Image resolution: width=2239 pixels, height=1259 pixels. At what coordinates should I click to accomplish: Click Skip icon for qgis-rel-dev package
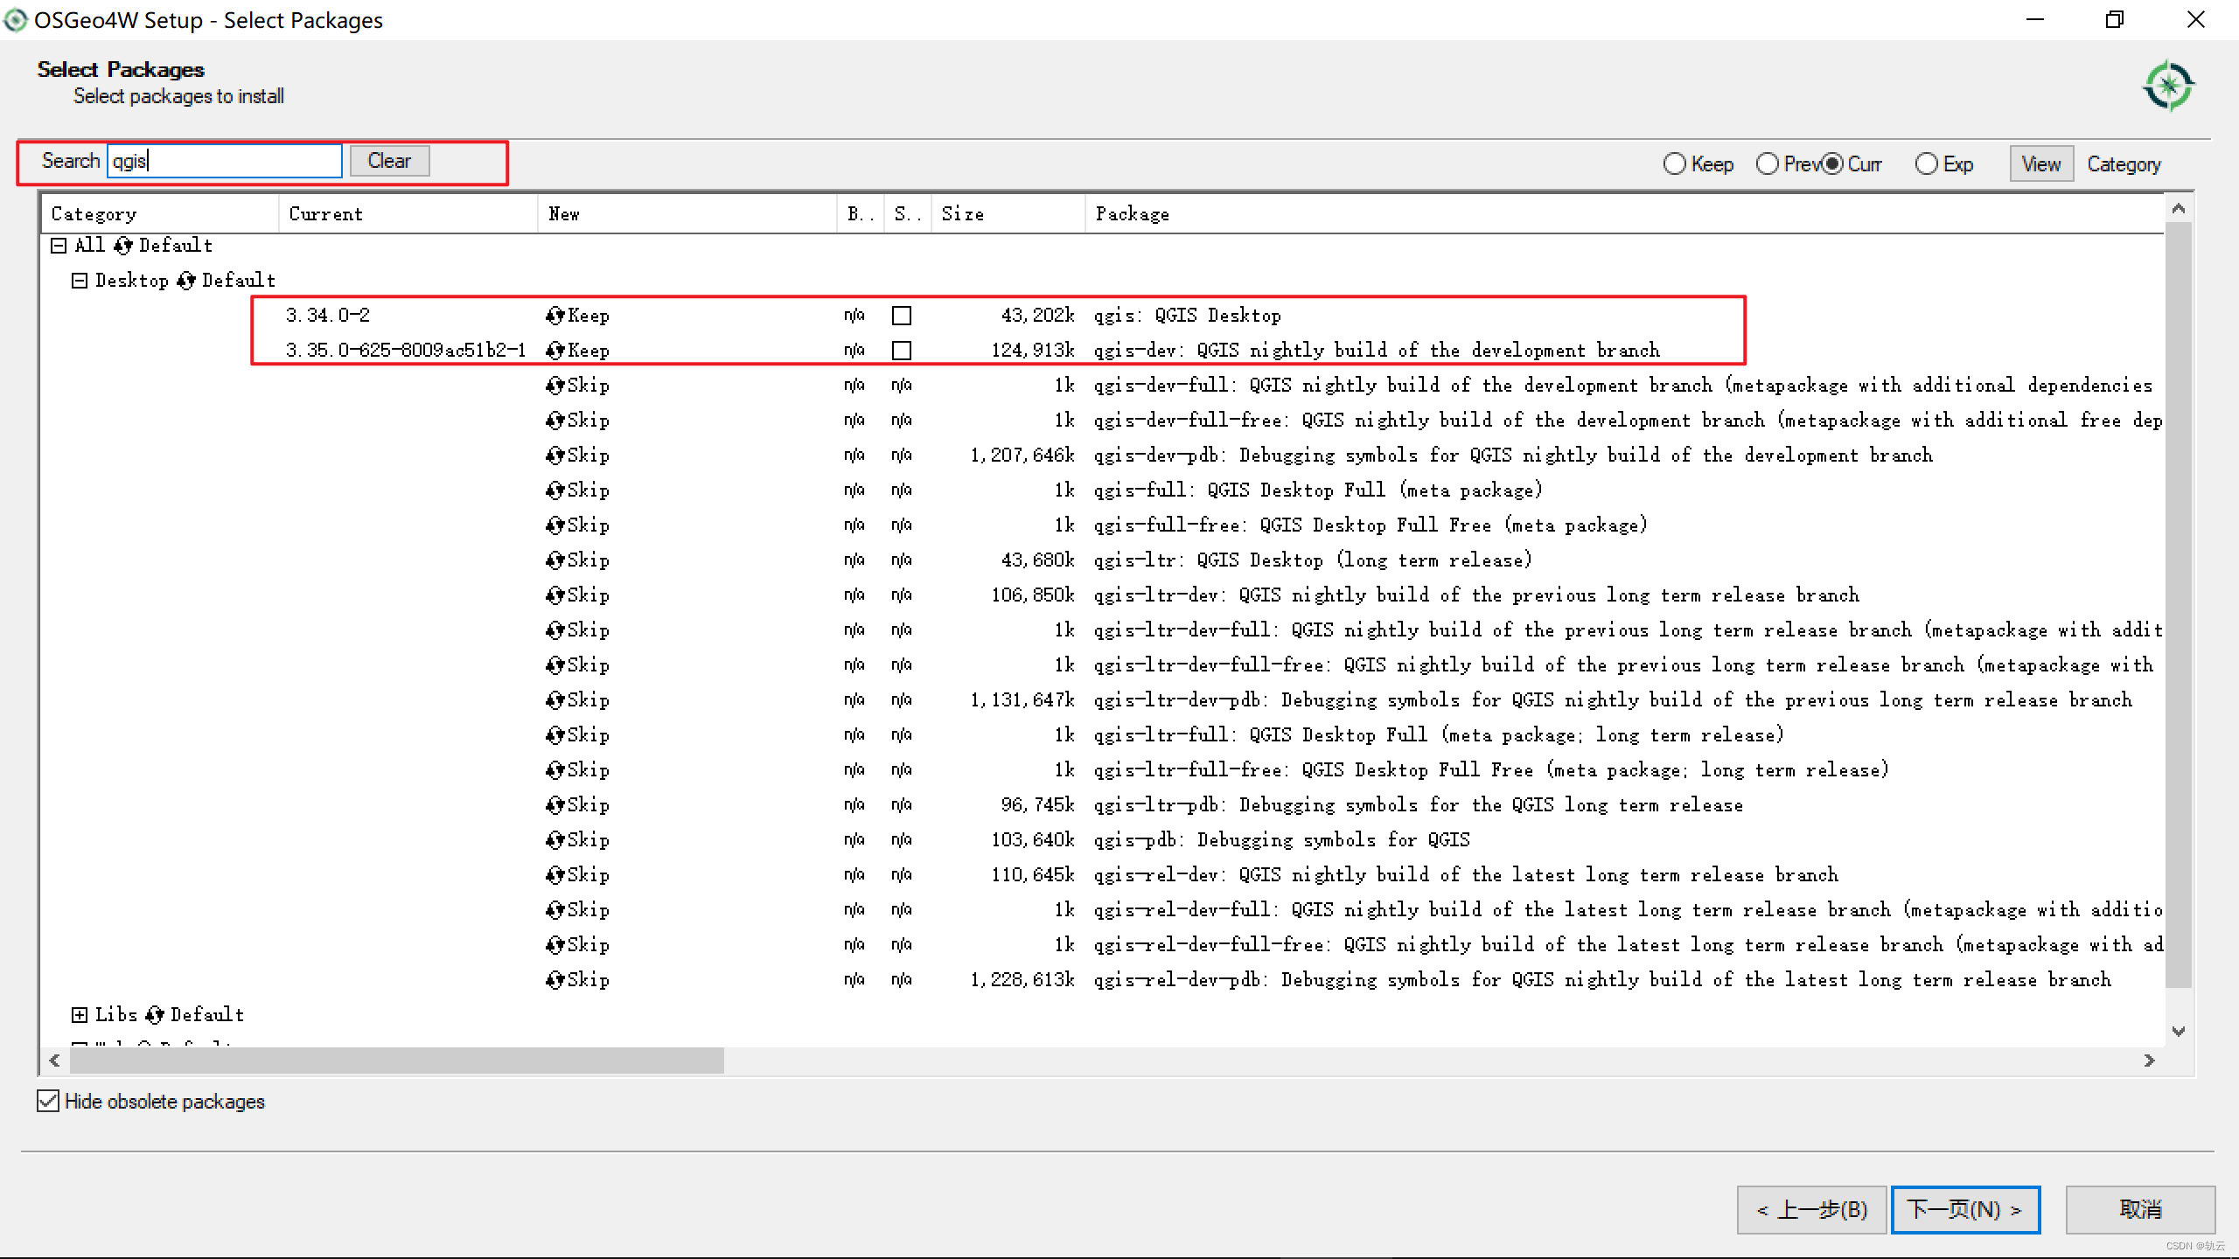click(x=555, y=875)
